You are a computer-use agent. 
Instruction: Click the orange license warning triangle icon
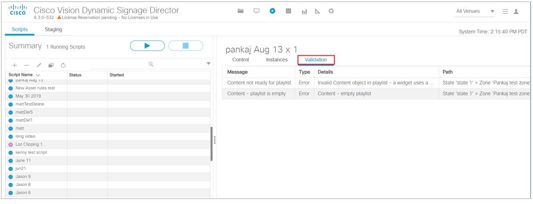pos(59,18)
